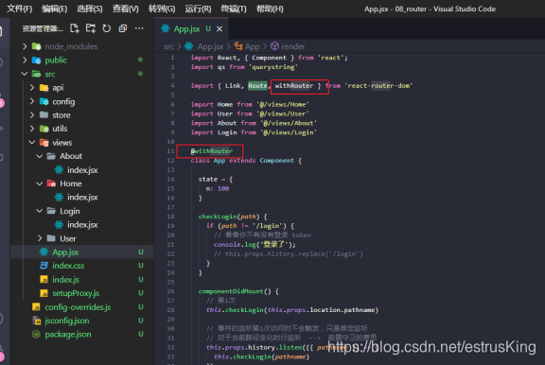Expand the utils folder chevron
This screenshot has width=545, height=365.
[32, 129]
